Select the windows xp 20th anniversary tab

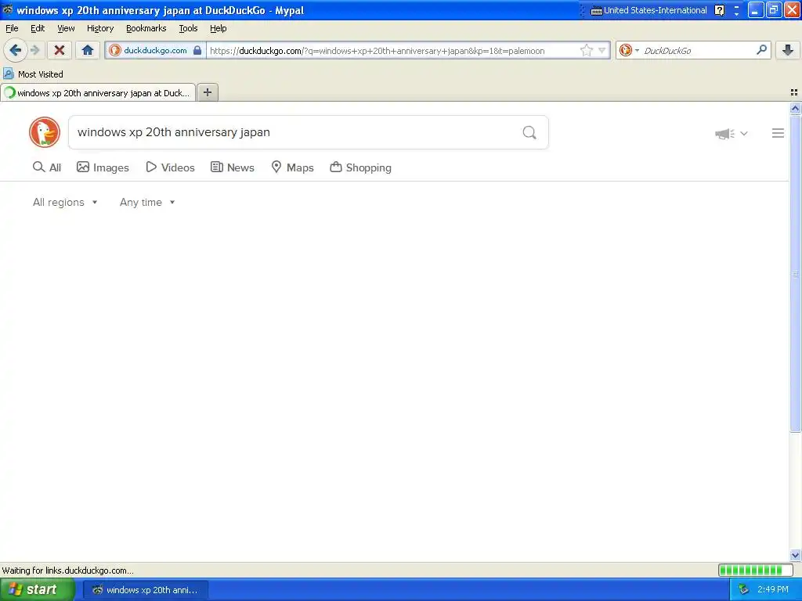tap(98, 93)
